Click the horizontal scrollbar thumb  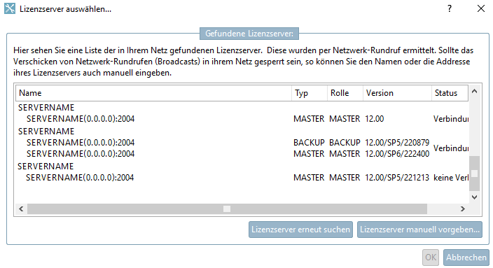coord(227,209)
